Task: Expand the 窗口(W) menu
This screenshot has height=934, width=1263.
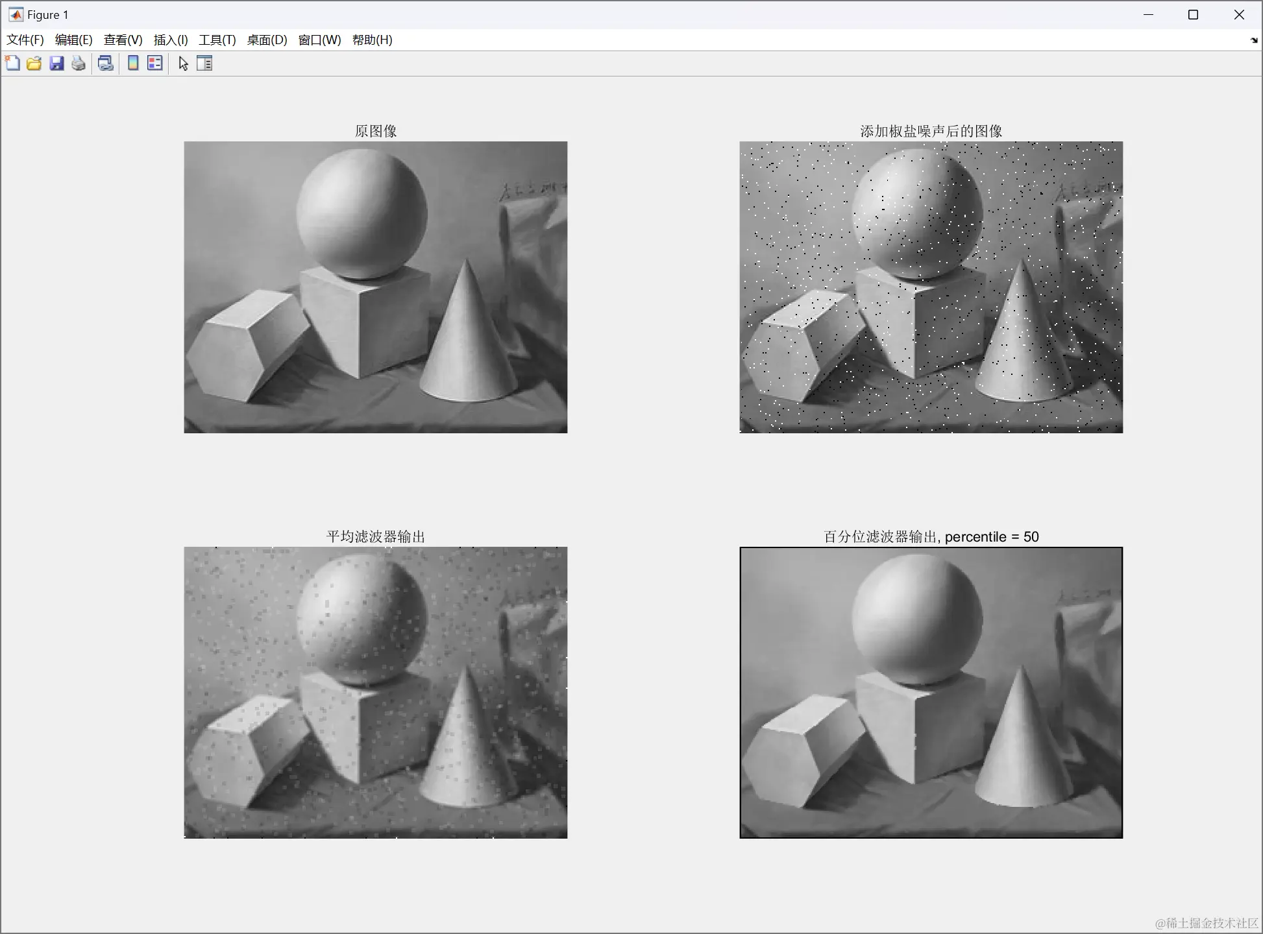Action: [319, 40]
